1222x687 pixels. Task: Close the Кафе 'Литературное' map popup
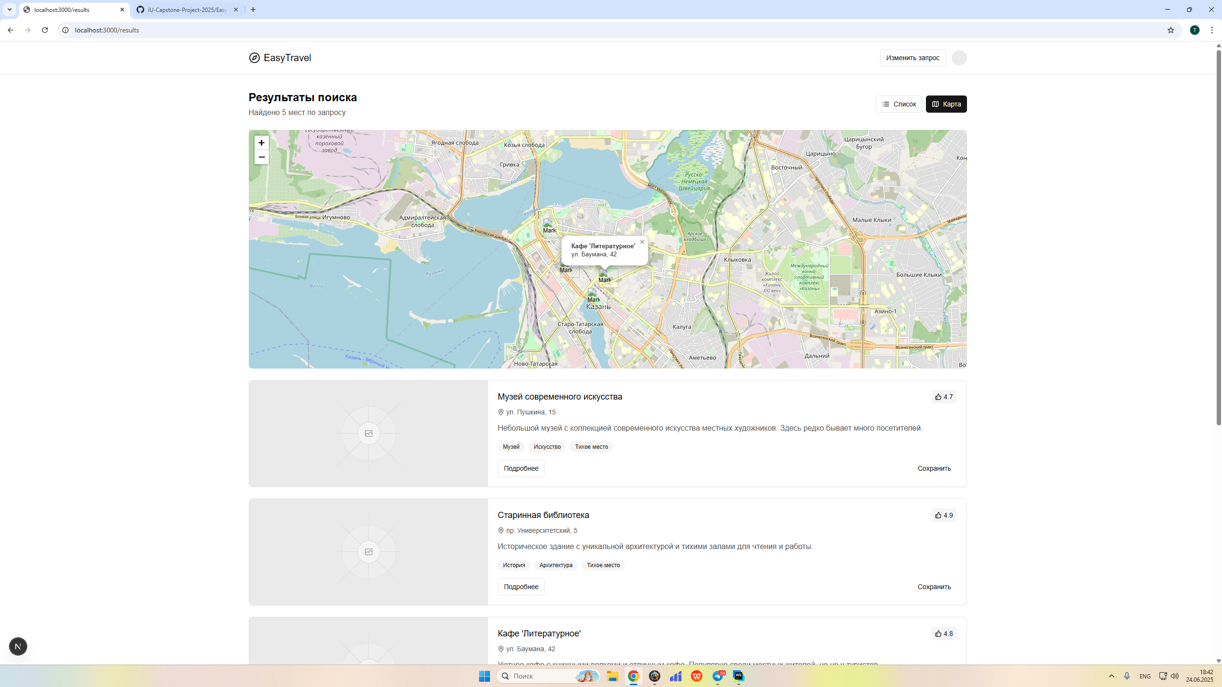click(642, 242)
